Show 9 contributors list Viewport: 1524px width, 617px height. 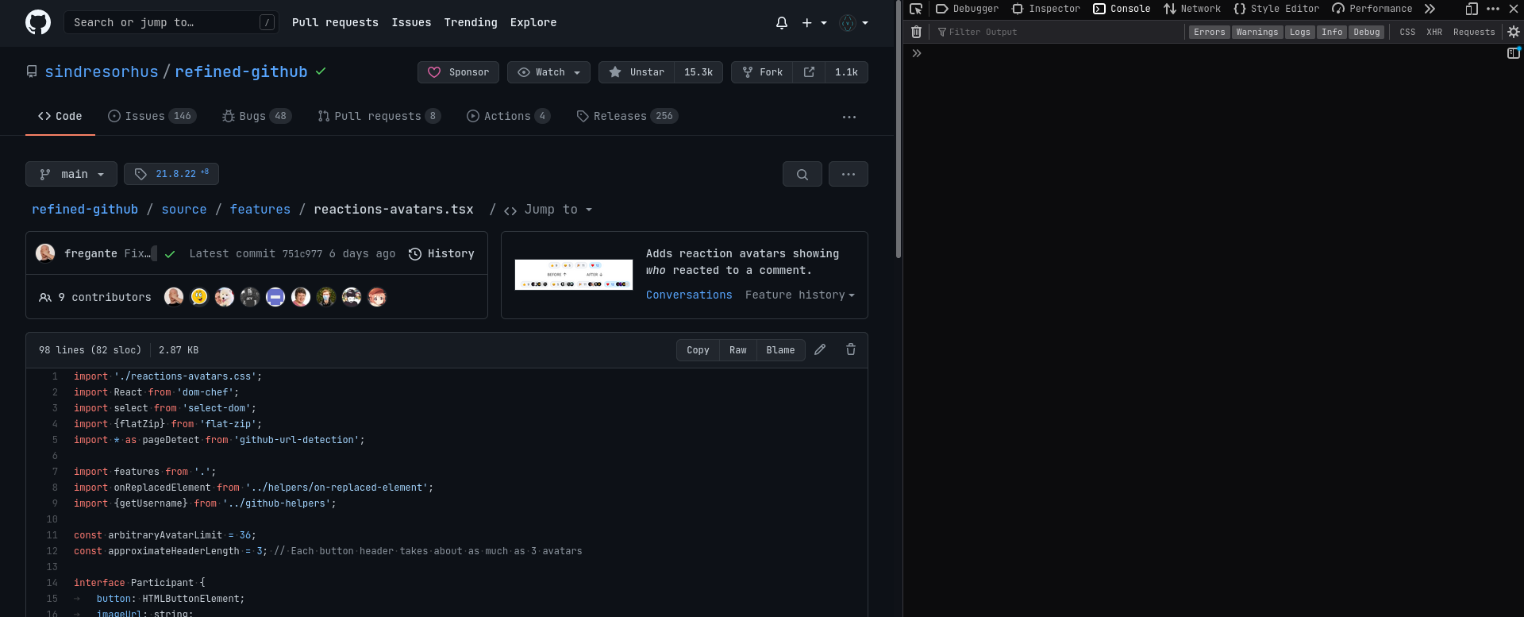pos(95,297)
